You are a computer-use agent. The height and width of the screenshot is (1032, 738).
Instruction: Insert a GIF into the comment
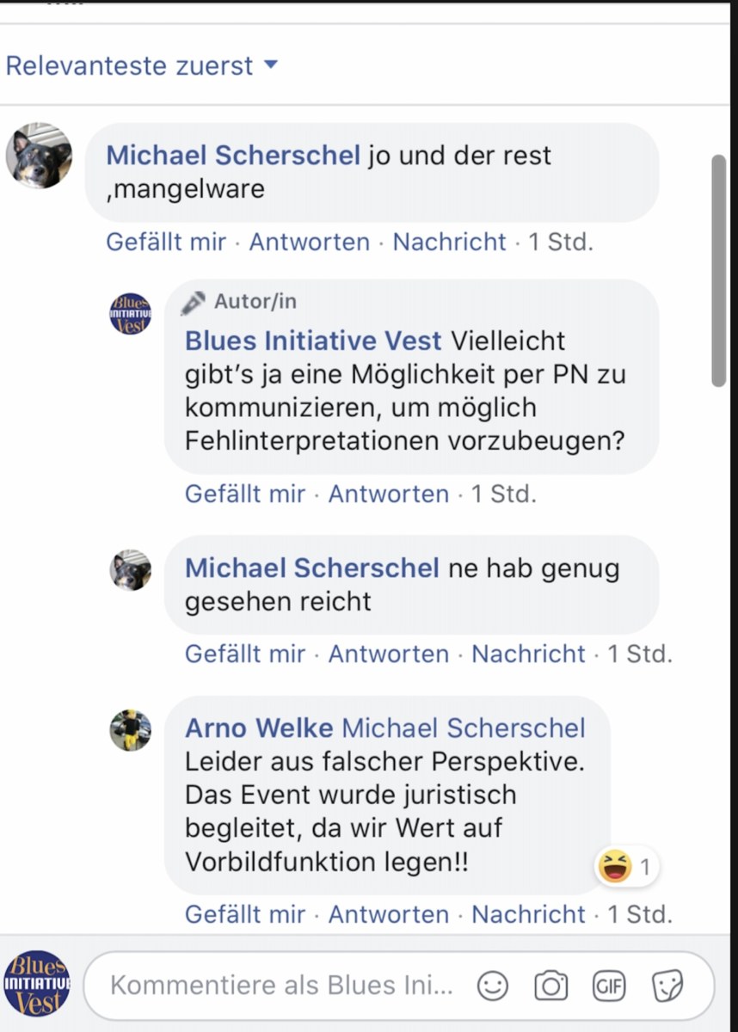[609, 986]
